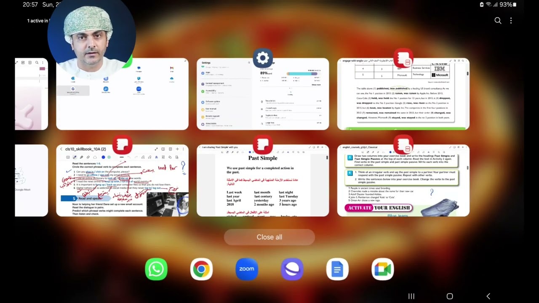Open WhatsApp from the dock
The width and height of the screenshot is (539, 303).
coord(156,269)
